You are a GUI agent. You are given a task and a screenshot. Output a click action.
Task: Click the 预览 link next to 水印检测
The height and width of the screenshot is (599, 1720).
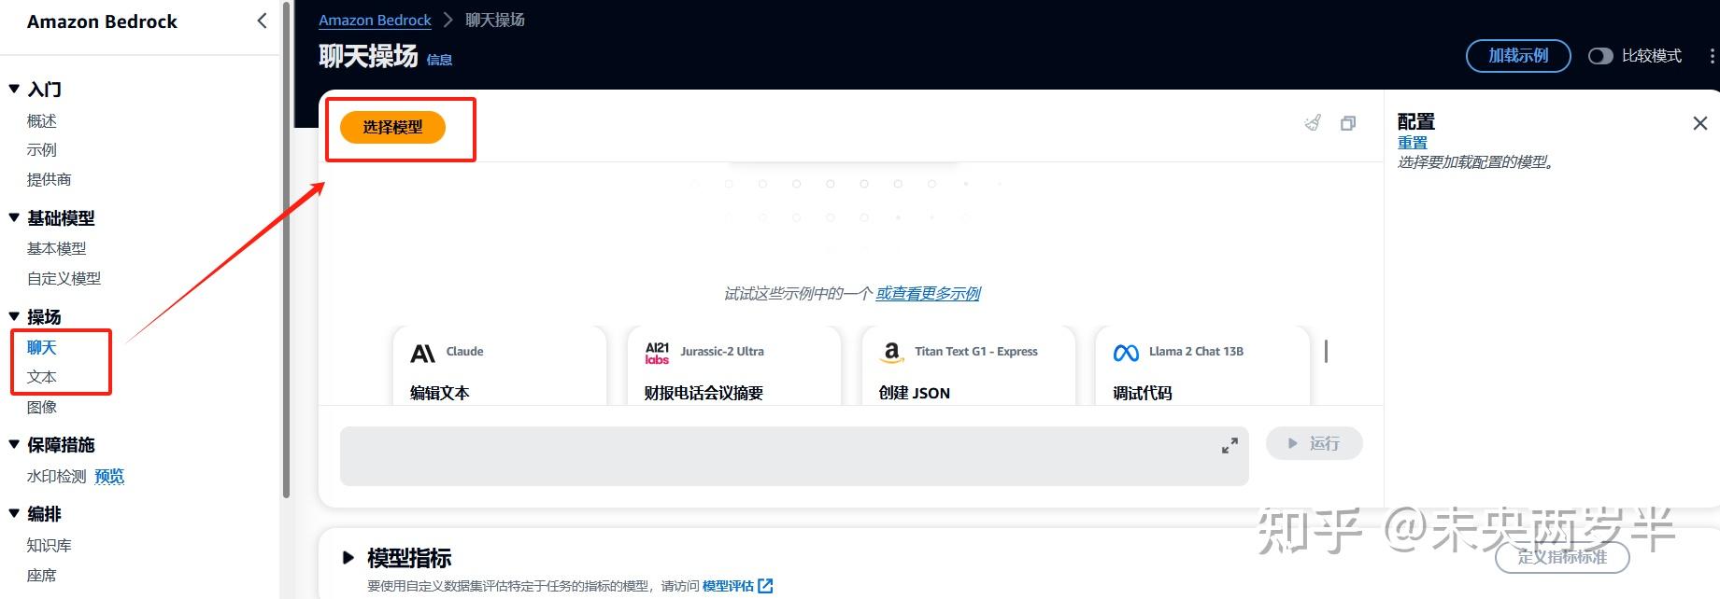pos(109,476)
